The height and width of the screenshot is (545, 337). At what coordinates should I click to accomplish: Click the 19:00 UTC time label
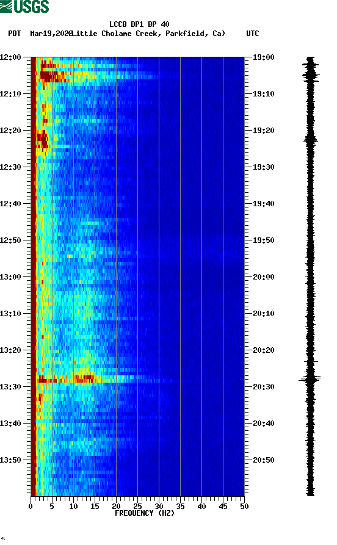click(x=263, y=57)
